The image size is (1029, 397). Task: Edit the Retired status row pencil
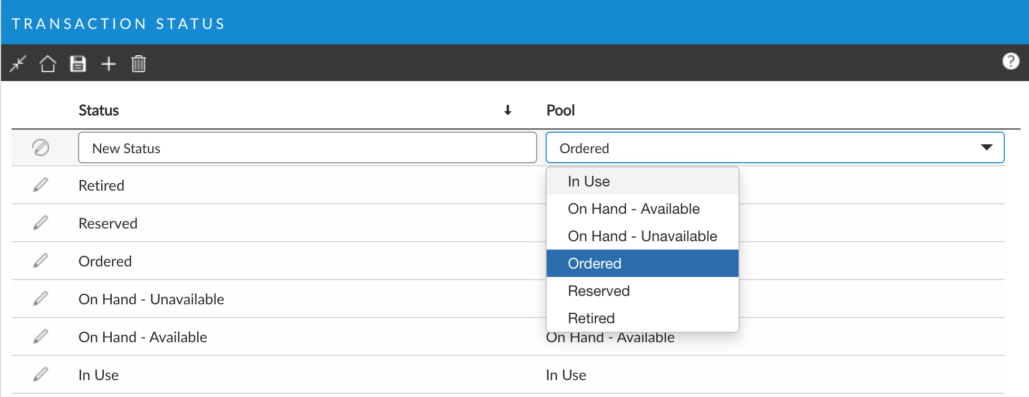click(x=41, y=185)
